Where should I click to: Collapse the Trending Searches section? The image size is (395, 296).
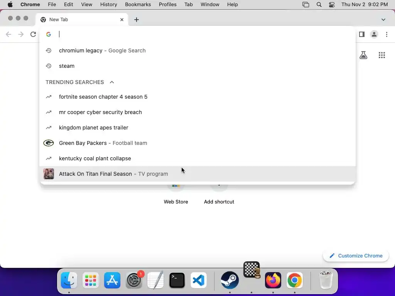[x=112, y=82]
